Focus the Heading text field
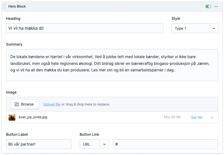The image size is (224, 155). (x=84, y=28)
